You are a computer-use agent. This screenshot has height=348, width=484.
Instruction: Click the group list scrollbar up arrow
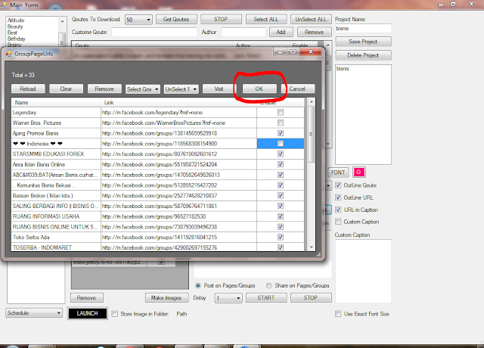coord(311,101)
